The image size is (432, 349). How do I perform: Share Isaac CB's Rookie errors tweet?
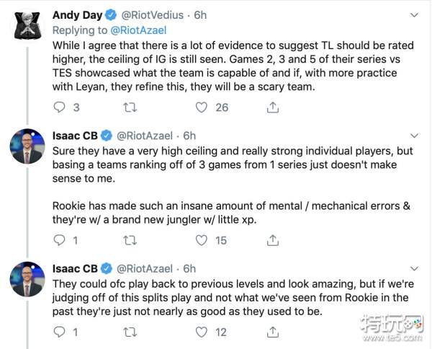[273, 241]
